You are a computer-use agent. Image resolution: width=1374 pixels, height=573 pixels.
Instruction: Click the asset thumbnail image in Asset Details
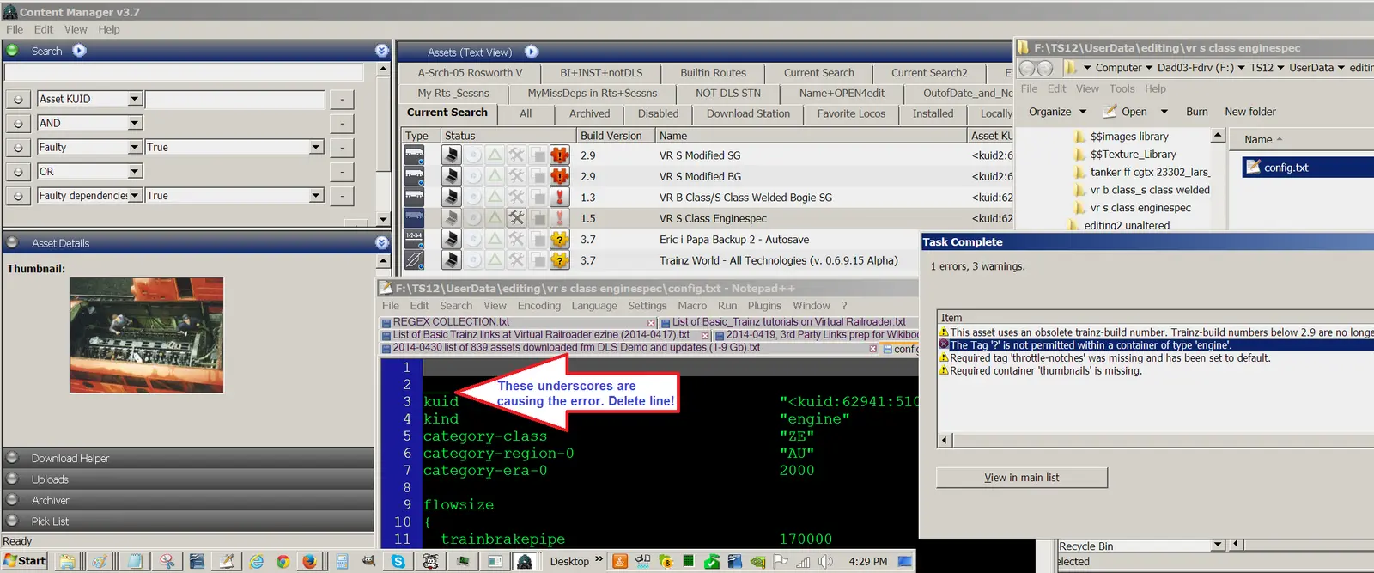[x=147, y=335]
